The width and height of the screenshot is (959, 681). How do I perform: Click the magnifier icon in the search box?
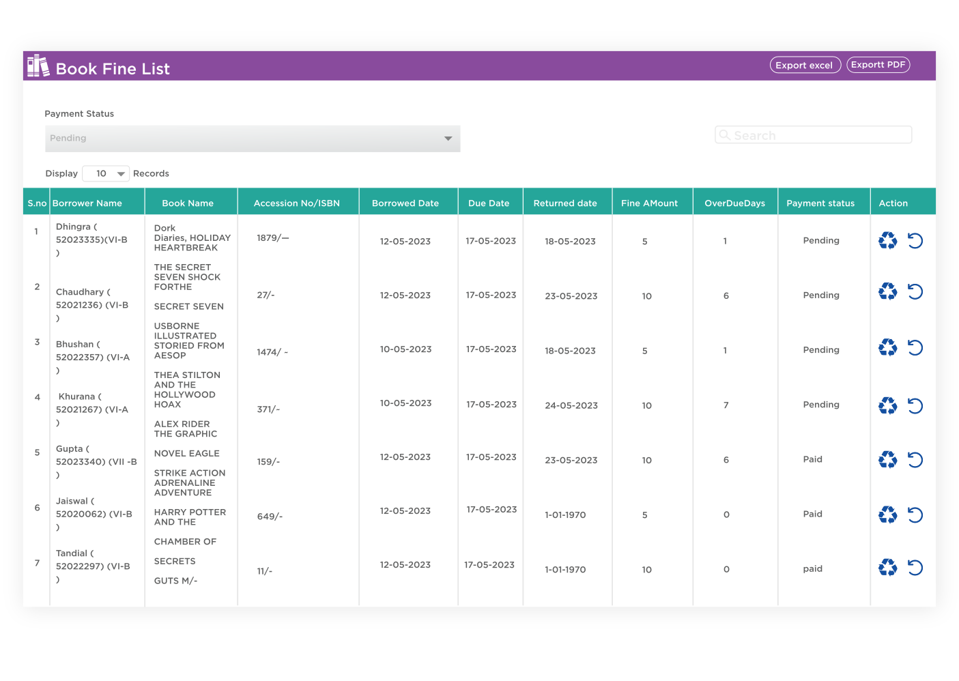[725, 135]
